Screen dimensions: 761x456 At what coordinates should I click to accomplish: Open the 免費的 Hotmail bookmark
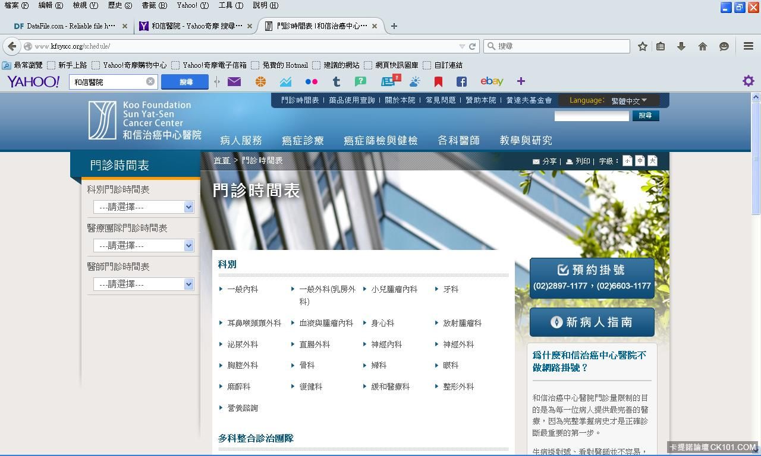[279, 65]
